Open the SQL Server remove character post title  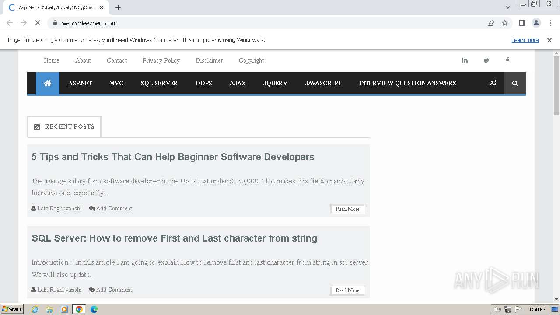[x=174, y=238]
